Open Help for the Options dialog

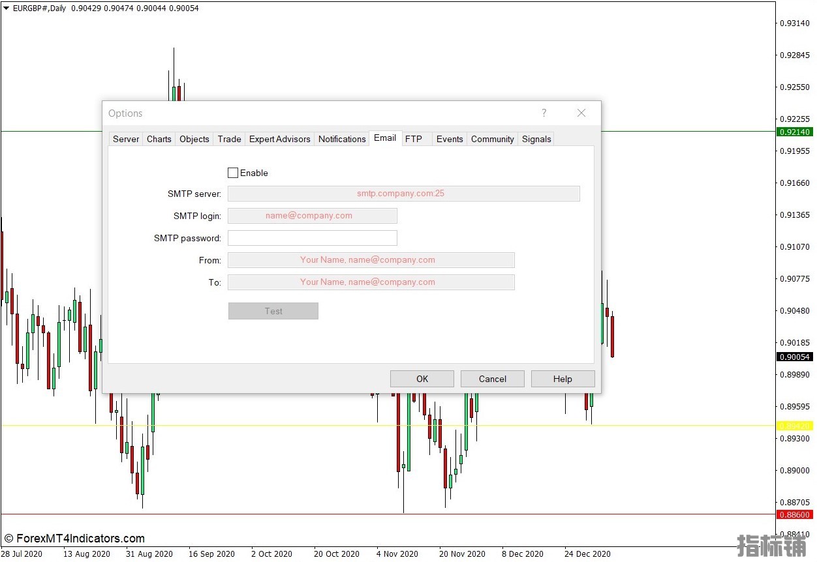click(x=563, y=379)
